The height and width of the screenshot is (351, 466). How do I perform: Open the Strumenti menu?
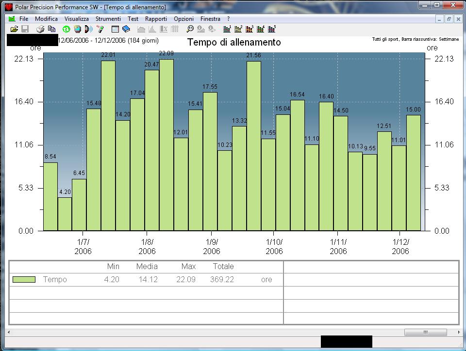click(x=108, y=19)
